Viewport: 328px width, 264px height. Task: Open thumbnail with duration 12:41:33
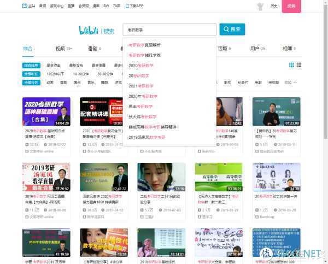click(104, 177)
